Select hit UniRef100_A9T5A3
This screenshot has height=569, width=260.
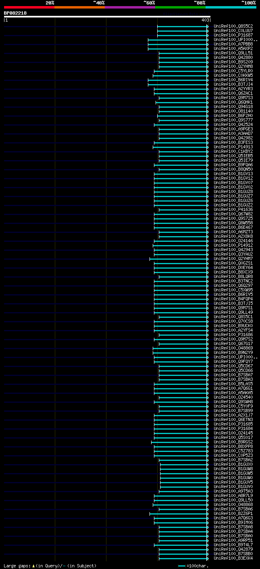coord(233,491)
